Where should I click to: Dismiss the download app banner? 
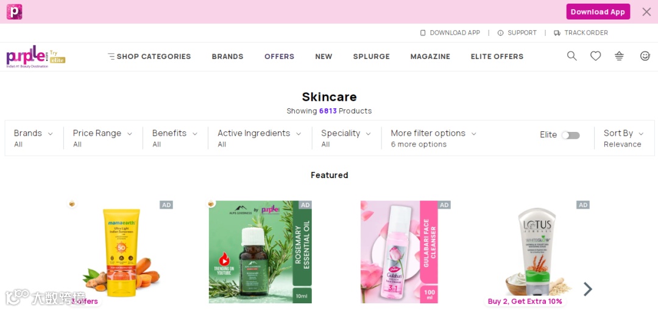tap(646, 12)
